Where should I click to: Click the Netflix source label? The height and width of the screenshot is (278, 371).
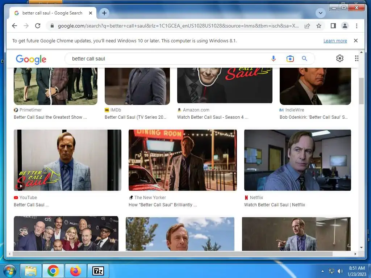254,197
